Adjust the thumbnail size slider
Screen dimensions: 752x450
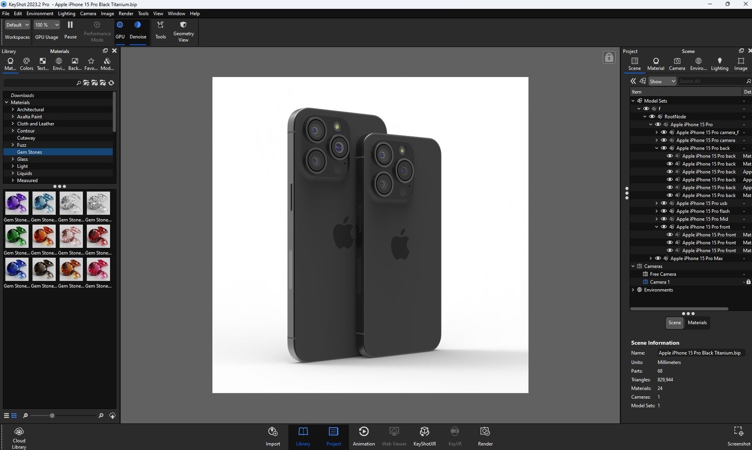coord(52,415)
